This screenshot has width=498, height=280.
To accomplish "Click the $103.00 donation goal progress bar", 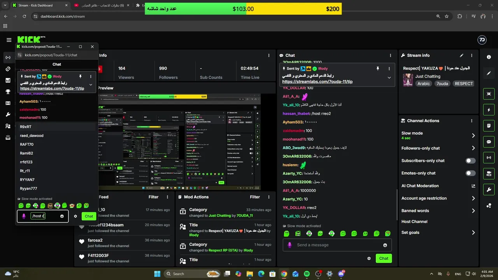I will 243,9.
